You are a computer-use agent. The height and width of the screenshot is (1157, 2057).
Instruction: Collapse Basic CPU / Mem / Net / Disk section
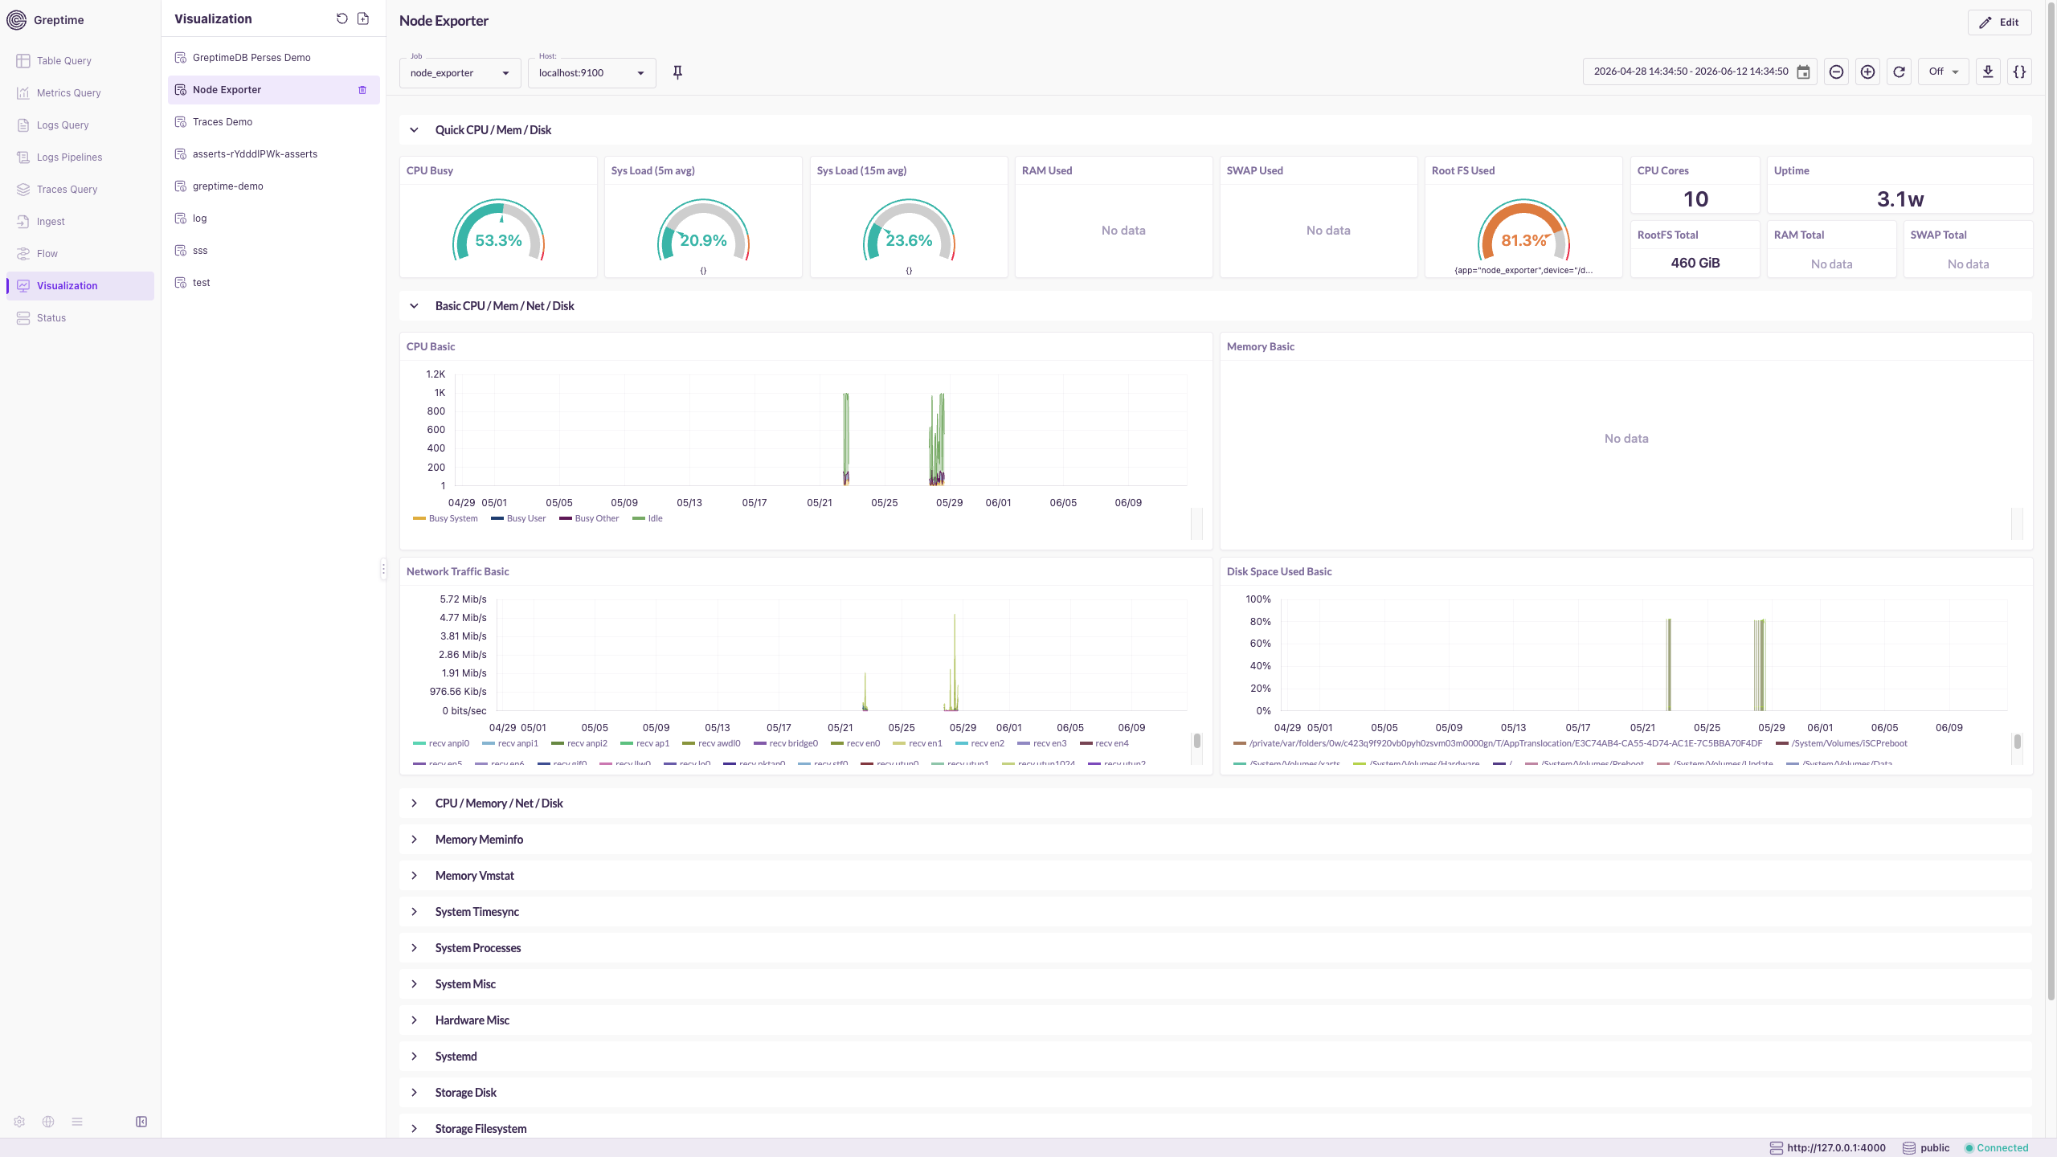[x=414, y=306]
